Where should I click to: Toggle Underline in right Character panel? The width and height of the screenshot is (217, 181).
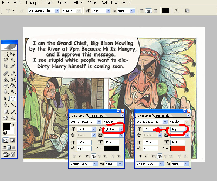pos(179,156)
